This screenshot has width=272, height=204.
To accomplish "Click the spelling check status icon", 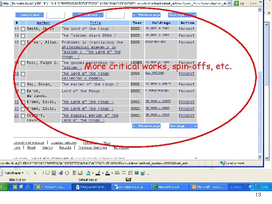I will (x=128, y=179).
